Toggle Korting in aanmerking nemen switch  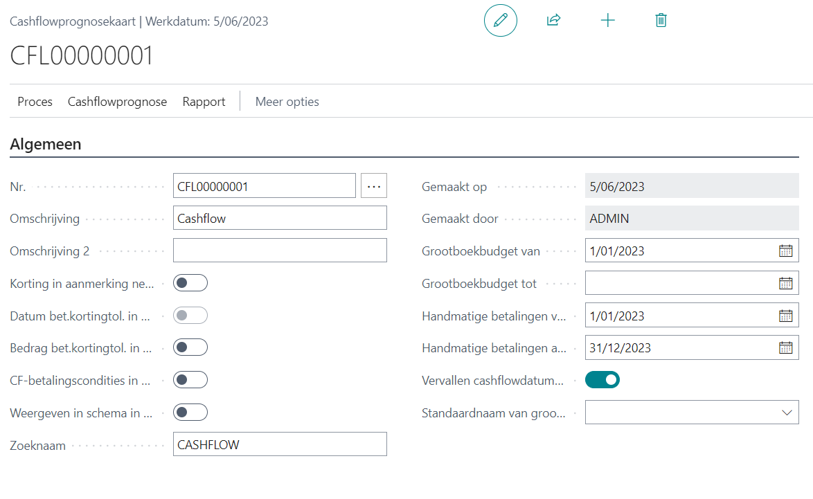coord(190,283)
